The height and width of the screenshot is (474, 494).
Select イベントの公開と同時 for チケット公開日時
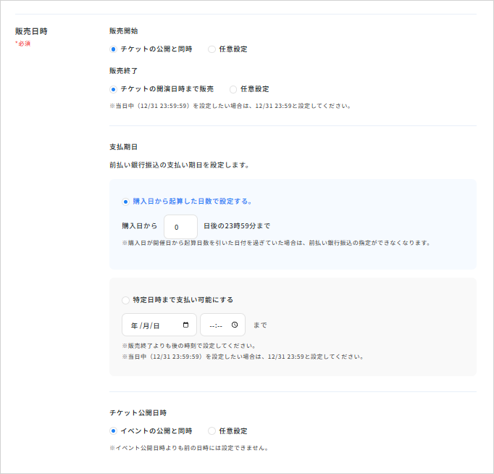tap(113, 431)
